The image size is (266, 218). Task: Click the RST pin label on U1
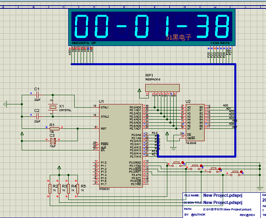tap(104, 129)
